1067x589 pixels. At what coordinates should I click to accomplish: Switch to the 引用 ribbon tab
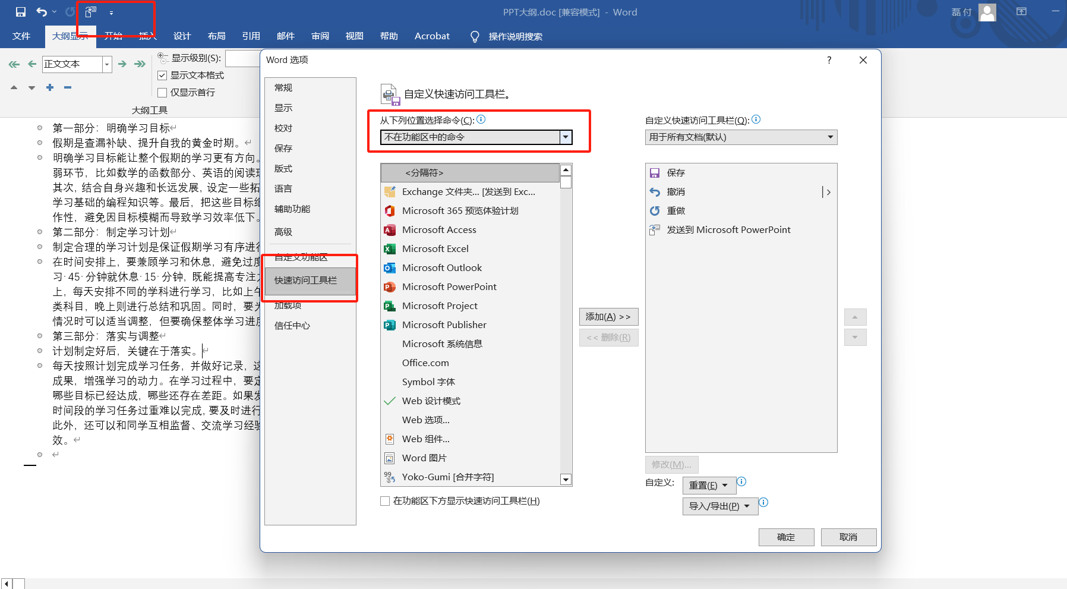pos(251,36)
